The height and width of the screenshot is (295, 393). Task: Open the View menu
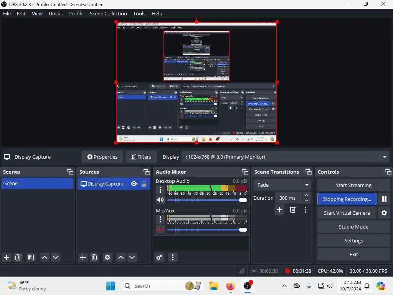[x=37, y=13]
